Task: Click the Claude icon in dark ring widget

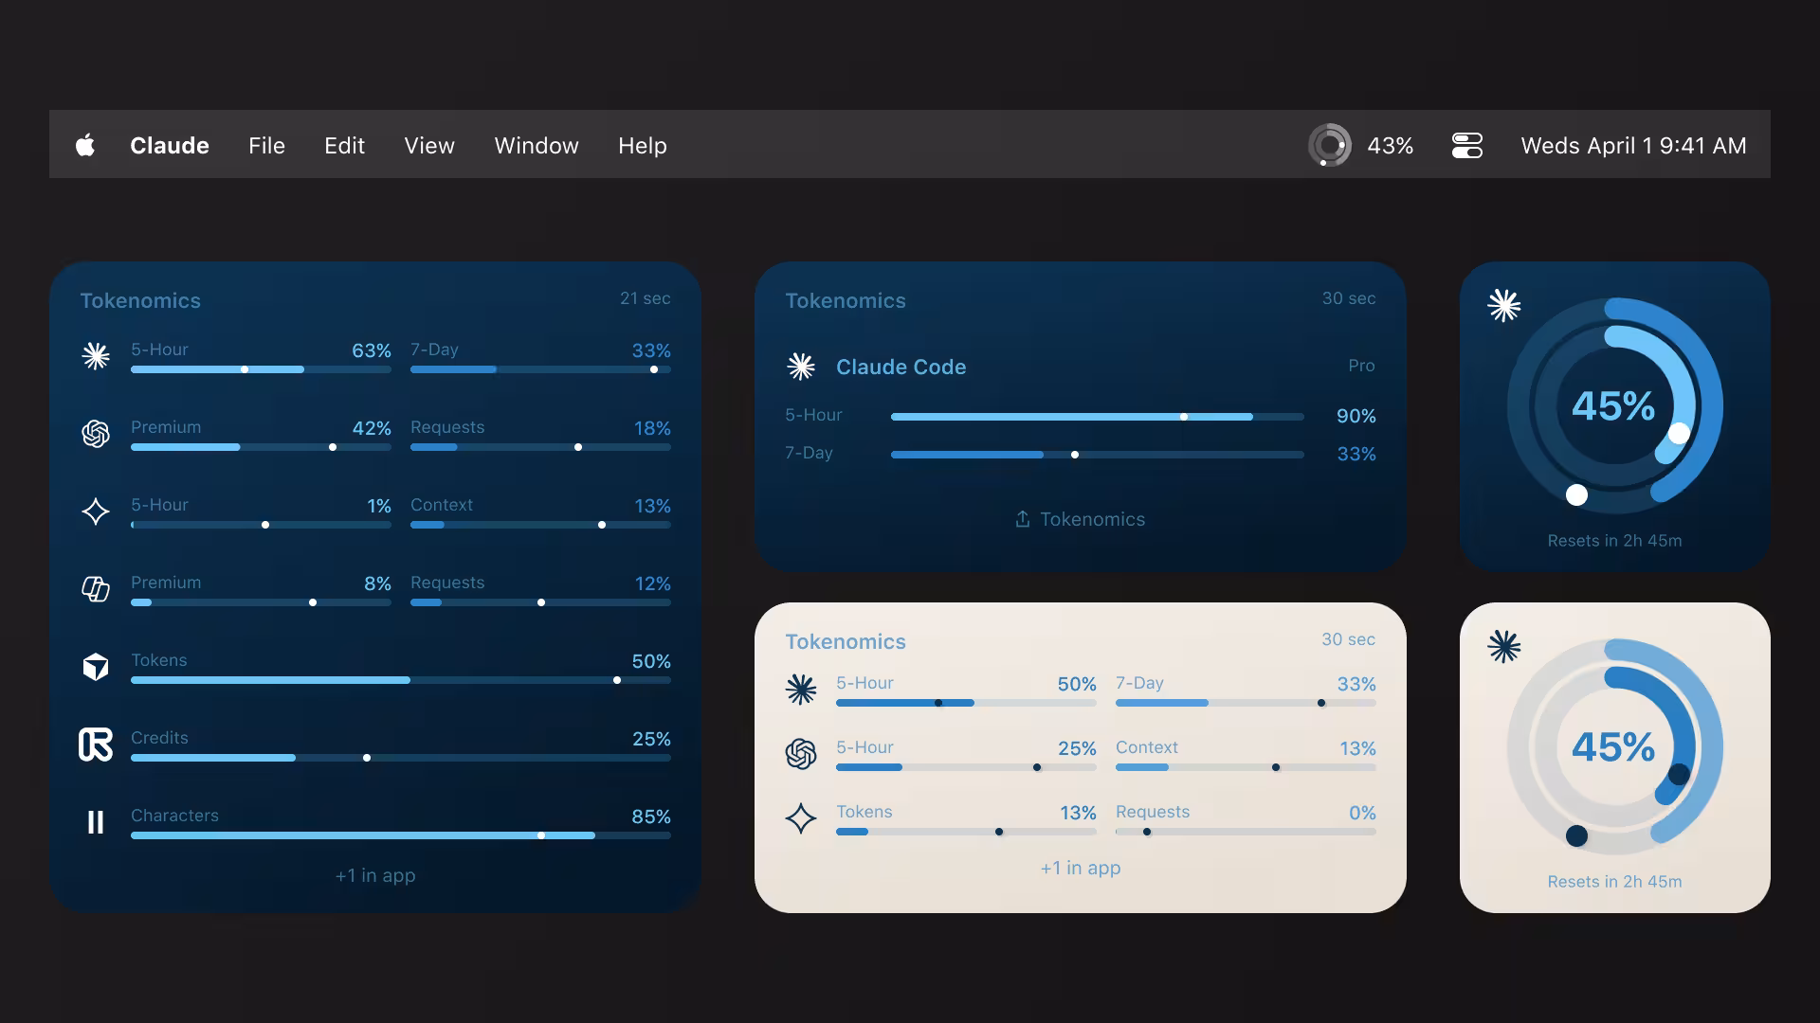Action: (1504, 306)
